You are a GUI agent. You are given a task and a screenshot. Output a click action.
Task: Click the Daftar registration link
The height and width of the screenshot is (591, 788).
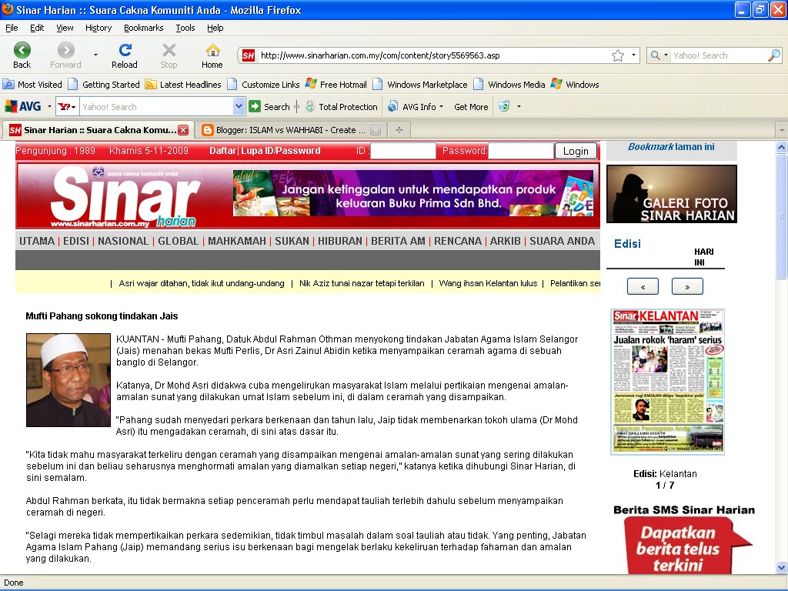click(222, 150)
